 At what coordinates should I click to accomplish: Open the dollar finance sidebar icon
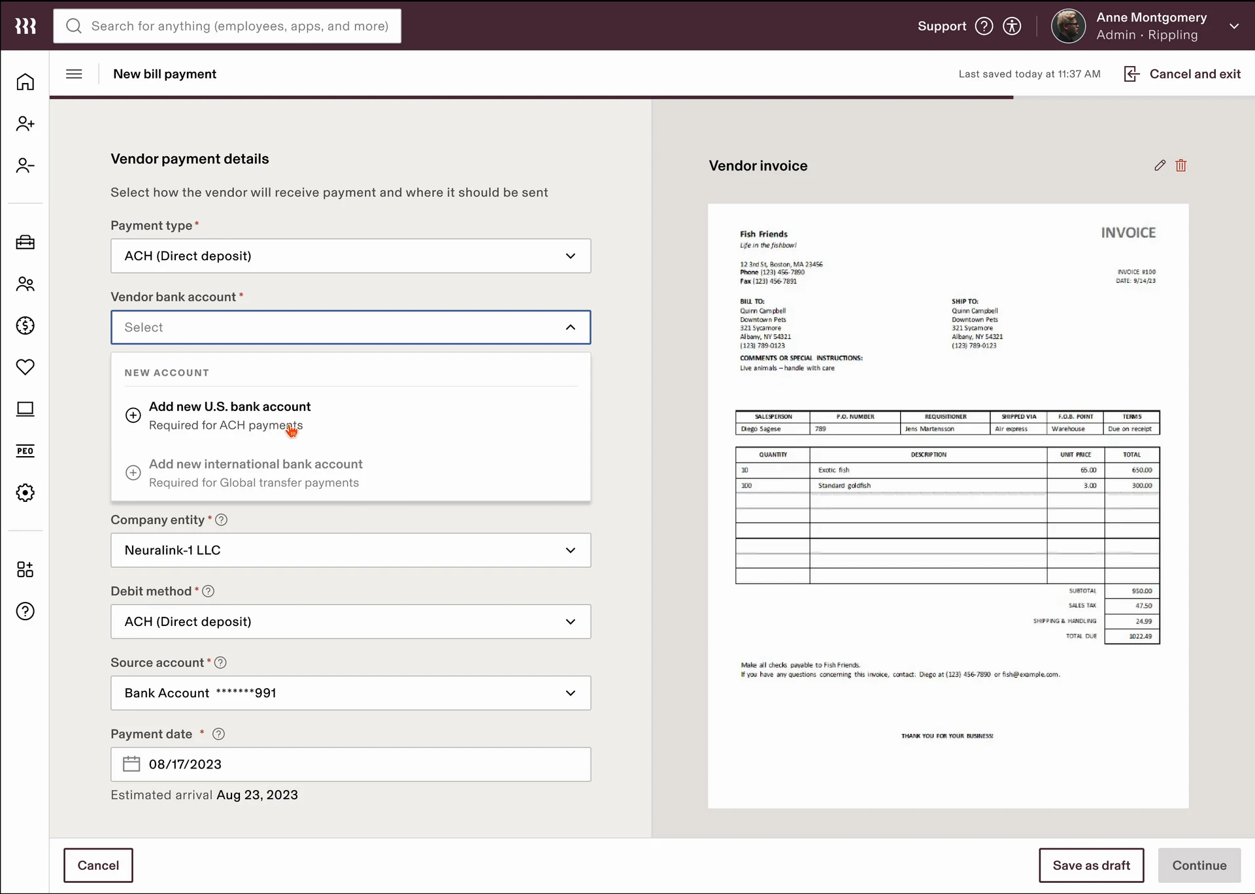coord(25,325)
